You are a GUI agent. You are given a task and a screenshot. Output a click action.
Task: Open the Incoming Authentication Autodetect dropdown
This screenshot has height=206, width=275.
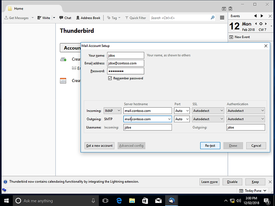[x=246, y=111]
